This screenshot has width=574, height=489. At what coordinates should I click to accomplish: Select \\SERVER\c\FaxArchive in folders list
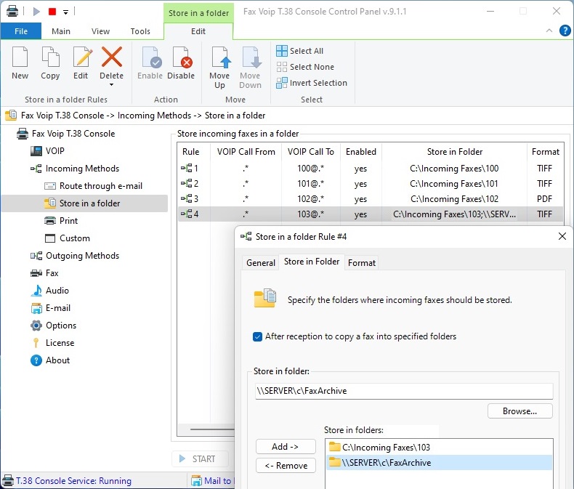439,463
